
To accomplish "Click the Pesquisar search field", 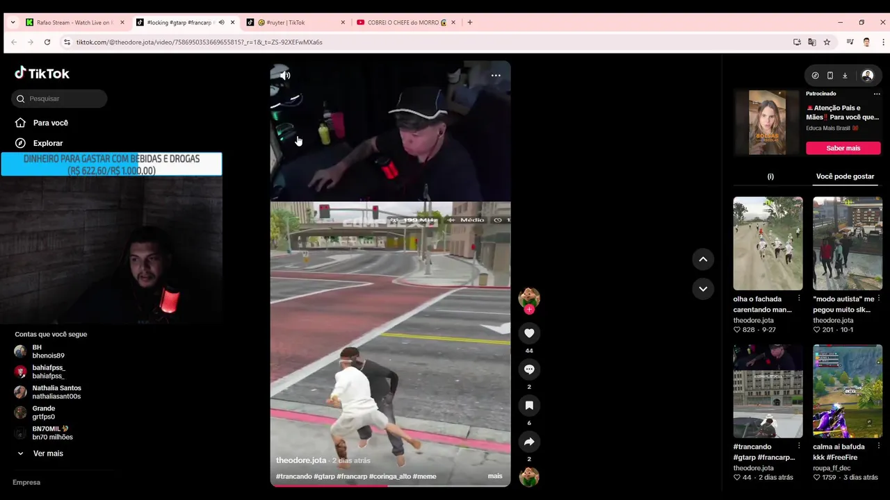I will [59, 99].
